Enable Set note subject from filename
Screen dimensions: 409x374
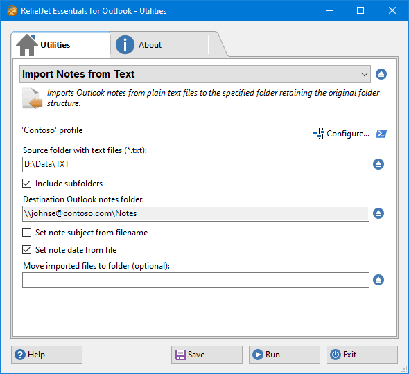click(x=26, y=232)
